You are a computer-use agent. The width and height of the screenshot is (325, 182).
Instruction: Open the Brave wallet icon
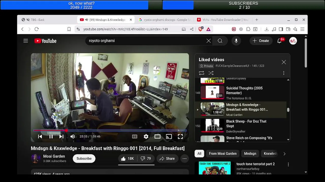coord(288,29)
